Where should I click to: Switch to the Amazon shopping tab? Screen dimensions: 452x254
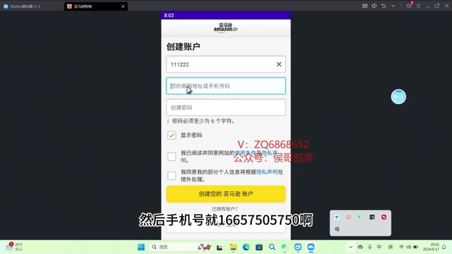[92, 6]
